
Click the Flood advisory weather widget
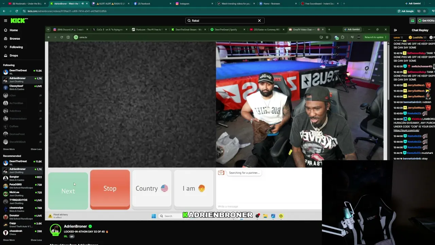[x=58, y=216]
